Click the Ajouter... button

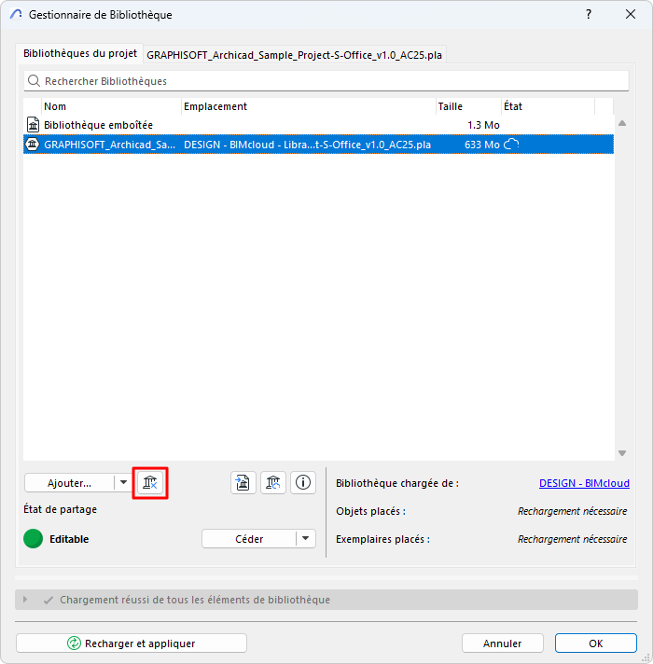tap(69, 483)
